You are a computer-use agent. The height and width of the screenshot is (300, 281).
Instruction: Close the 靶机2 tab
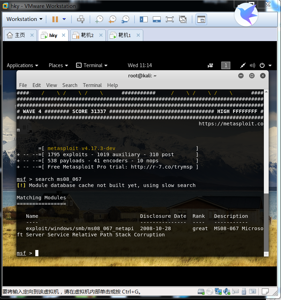coord(101,35)
